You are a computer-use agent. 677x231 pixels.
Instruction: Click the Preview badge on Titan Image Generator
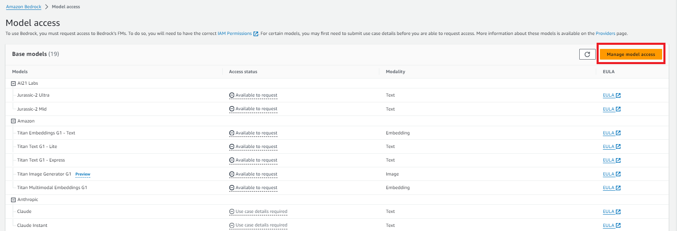pyautogui.click(x=82, y=174)
